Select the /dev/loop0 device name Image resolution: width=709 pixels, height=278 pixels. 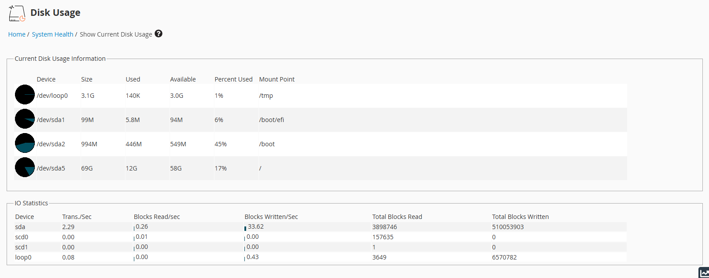(52, 96)
